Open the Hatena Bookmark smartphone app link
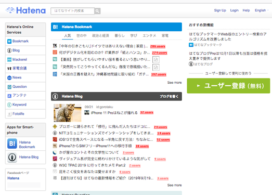This screenshot has height=195, width=272. (x=27, y=145)
